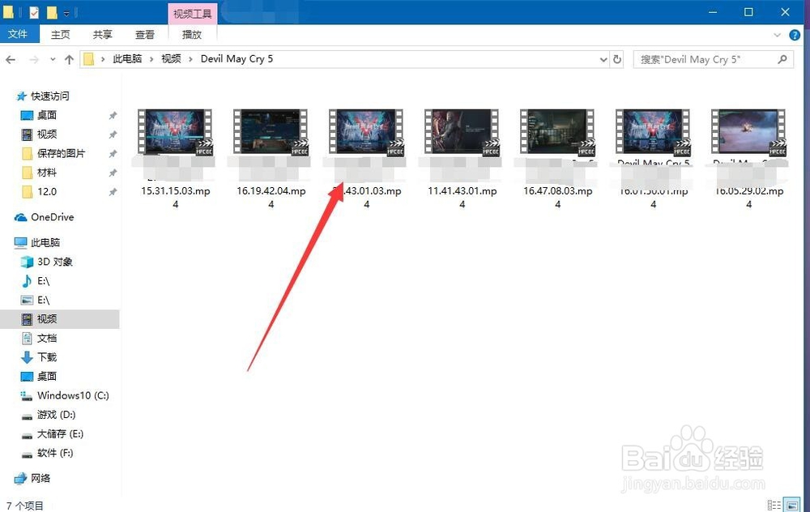Viewport: 810px width, 512px height.
Task: Click the refresh icon in the address bar
Action: coord(616,58)
